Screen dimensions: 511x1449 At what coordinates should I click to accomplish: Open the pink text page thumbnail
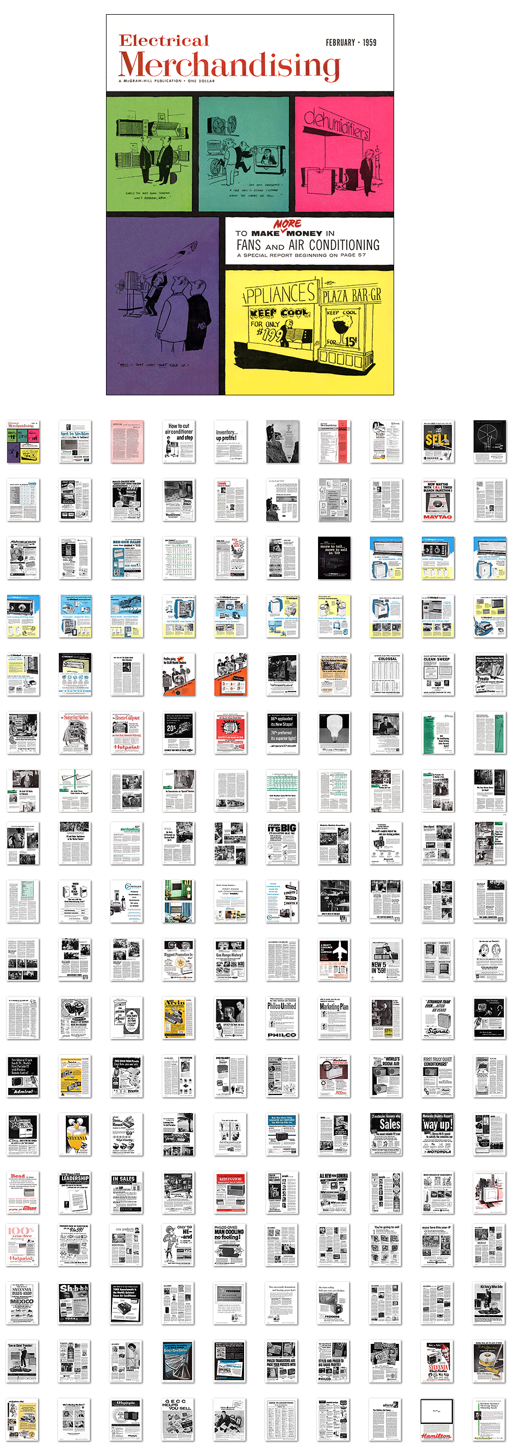click(127, 442)
